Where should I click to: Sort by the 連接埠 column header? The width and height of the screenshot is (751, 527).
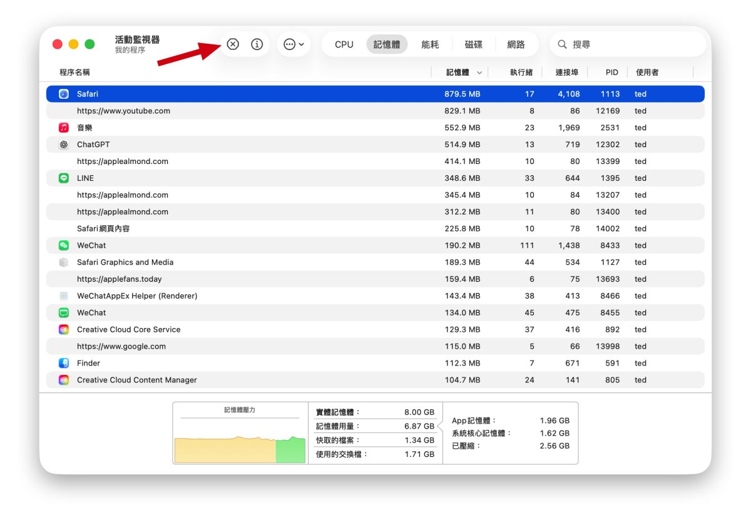[567, 73]
